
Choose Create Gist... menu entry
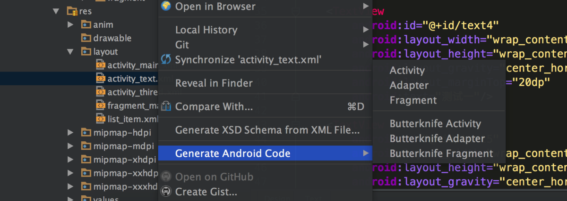click(265, 192)
